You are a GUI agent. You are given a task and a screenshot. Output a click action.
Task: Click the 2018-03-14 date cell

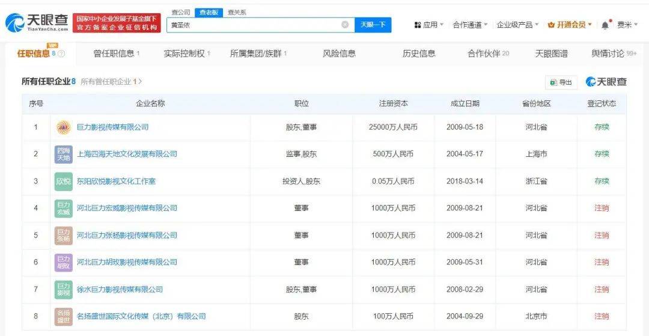coord(465,182)
